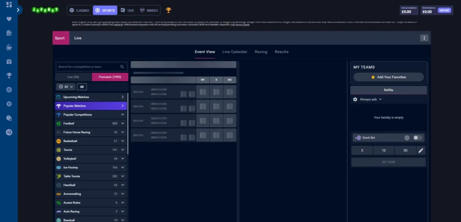This screenshot has width=461, height=222.
Task: Open the chat support icon in sidebar
Action: [x=9, y=118]
